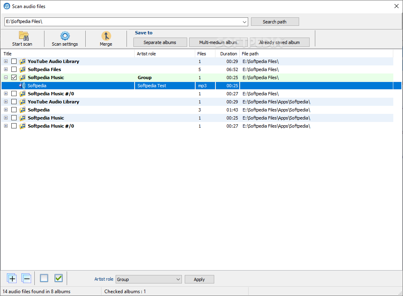Viewport: 403px width, 296px height.
Task: Apply the selected artist role
Action: [199, 279]
